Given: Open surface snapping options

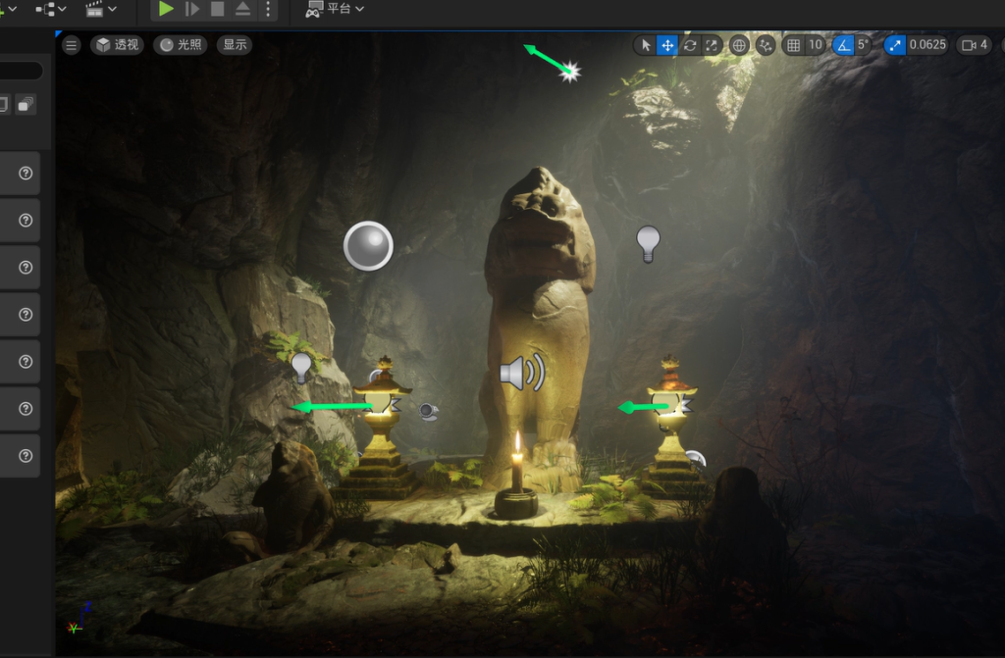Looking at the screenshot, I should pos(766,45).
